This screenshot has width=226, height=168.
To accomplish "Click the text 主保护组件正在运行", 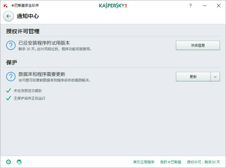I will tap(30, 98).
